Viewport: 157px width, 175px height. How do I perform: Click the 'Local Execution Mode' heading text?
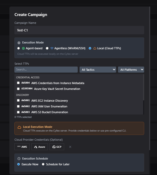pyautogui.click(x=38, y=127)
